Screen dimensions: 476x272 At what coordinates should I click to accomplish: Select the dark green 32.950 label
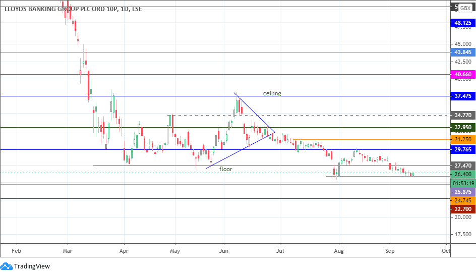tap(463, 127)
